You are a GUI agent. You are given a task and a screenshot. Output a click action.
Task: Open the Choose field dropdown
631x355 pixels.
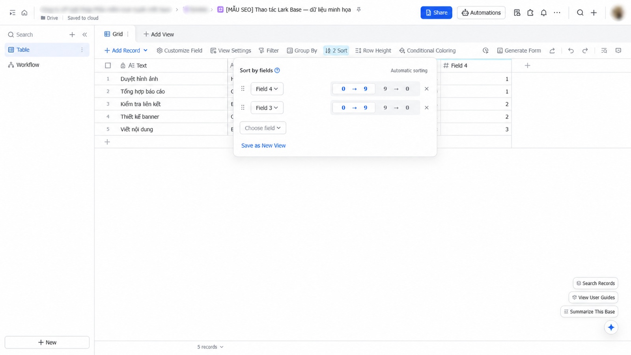click(x=263, y=128)
